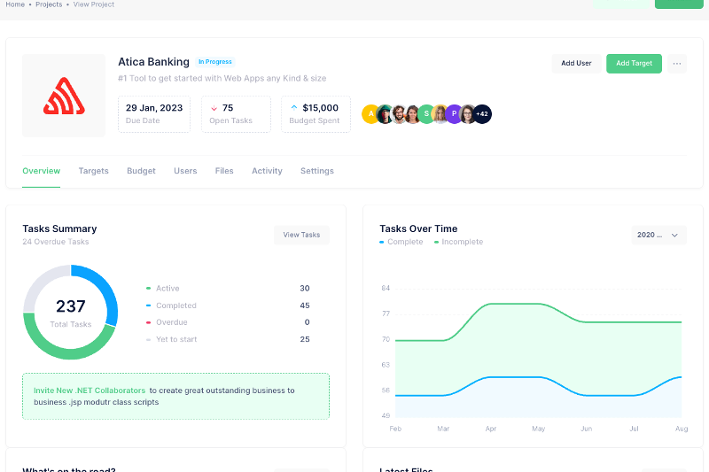Click the Open Tasks down arrow icon
The width and height of the screenshot is (709, 472).
coord(214,108)
